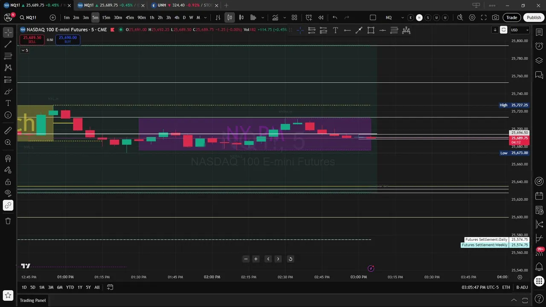Open bar replay mode
Viewport: 546px width, 307px height.
[x=320, y=17]
